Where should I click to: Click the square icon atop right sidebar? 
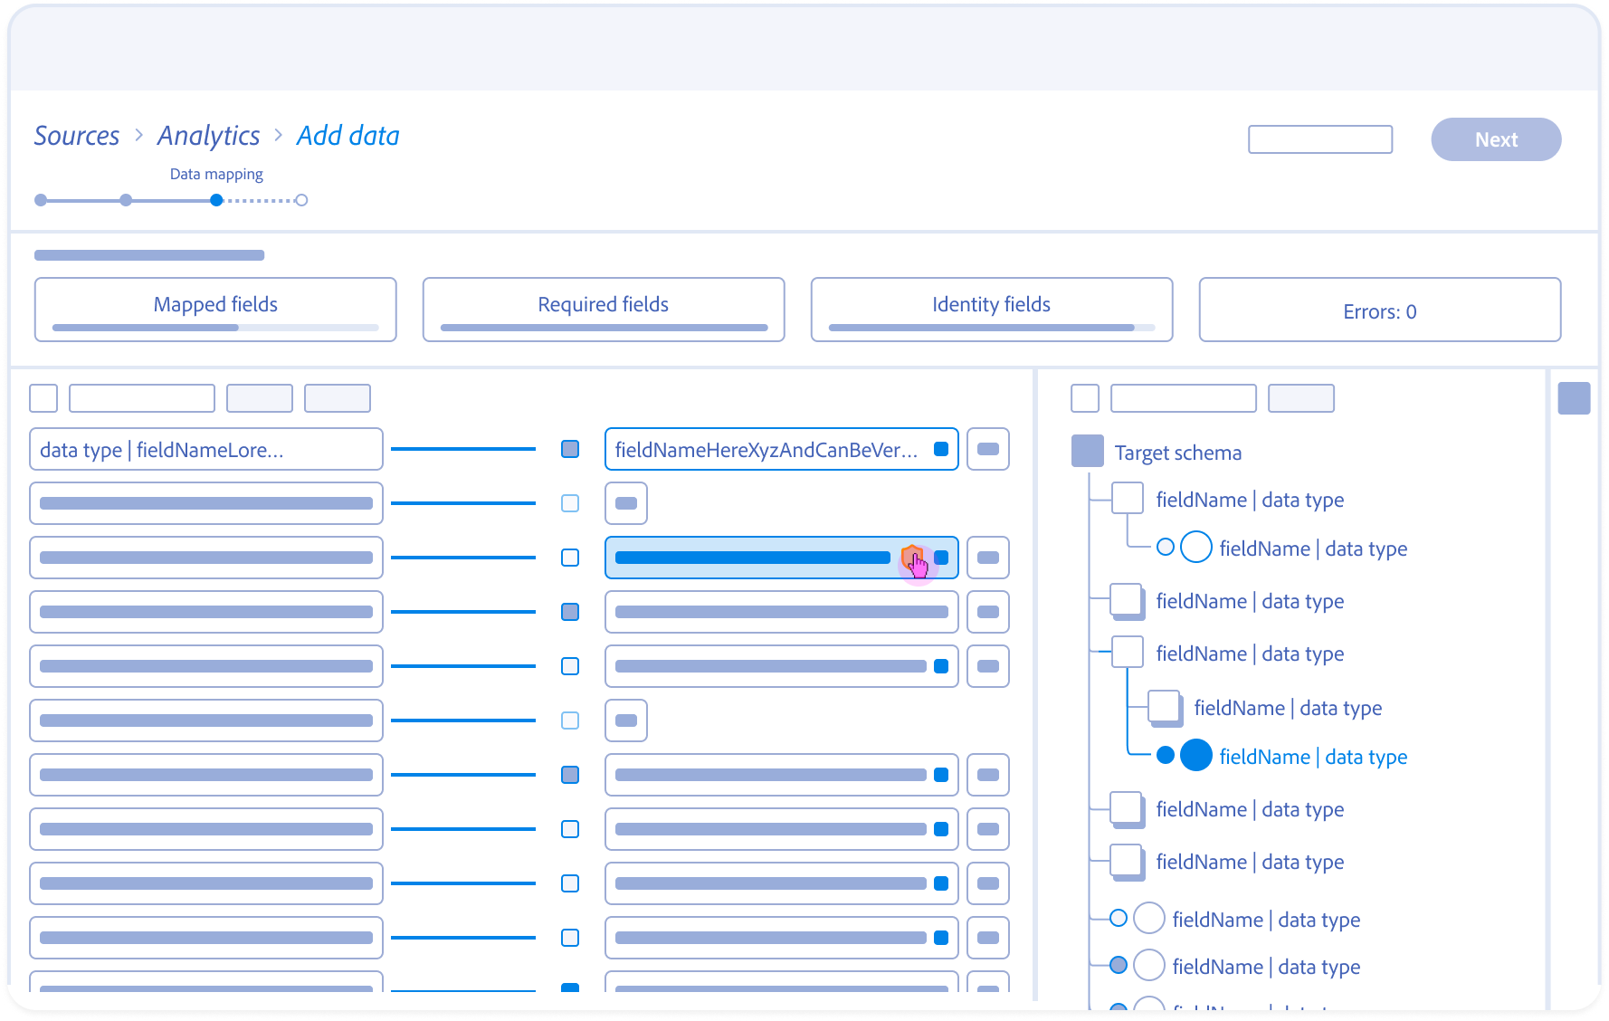pos(1574,398)
